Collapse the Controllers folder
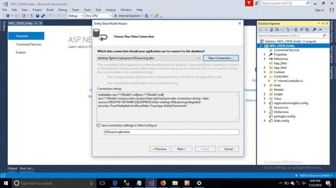336x188 pixels. tap(265, 76)
